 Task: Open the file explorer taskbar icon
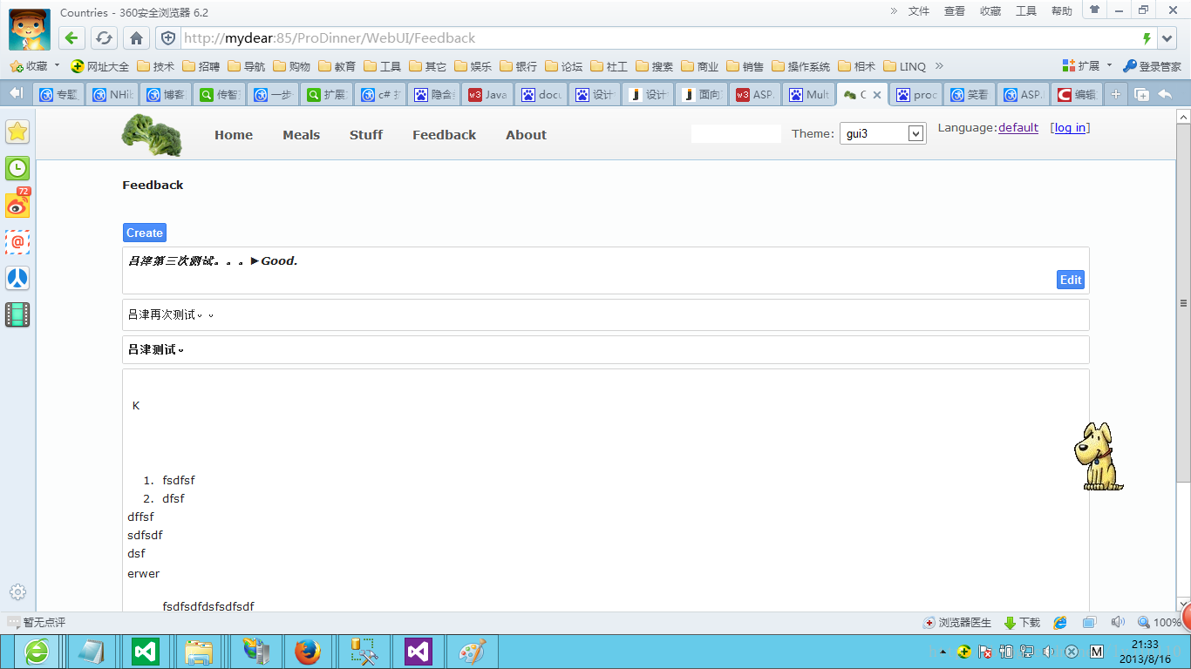point(199,652)
